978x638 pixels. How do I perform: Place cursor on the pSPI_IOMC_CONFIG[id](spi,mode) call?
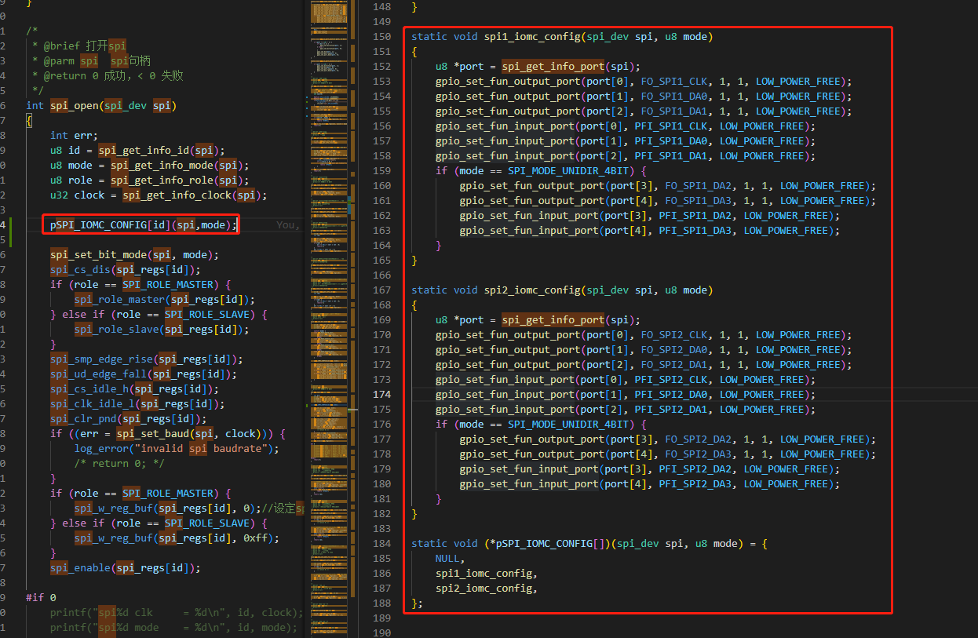[144, 224]
